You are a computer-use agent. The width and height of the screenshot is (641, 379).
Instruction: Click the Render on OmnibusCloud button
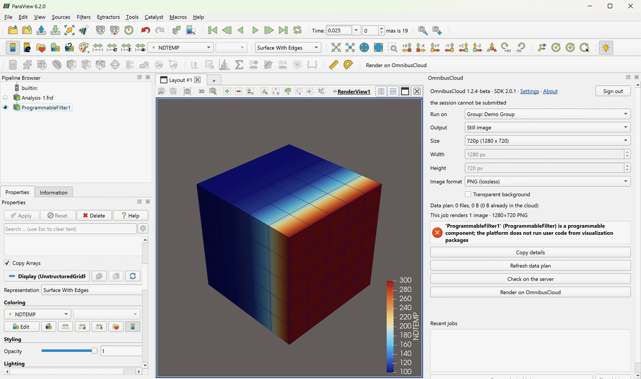[530, 292]
